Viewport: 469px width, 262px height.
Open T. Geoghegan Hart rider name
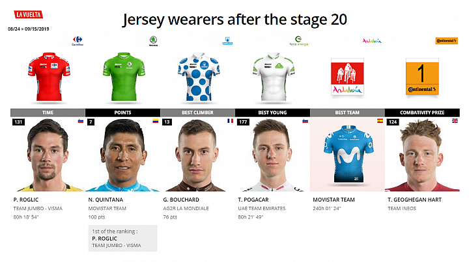414,200
